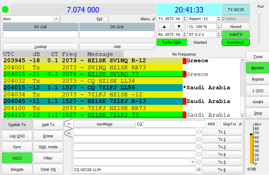Click the Lookup button
The width and height of the screenshot is (269, 175).
click(41, 46)
